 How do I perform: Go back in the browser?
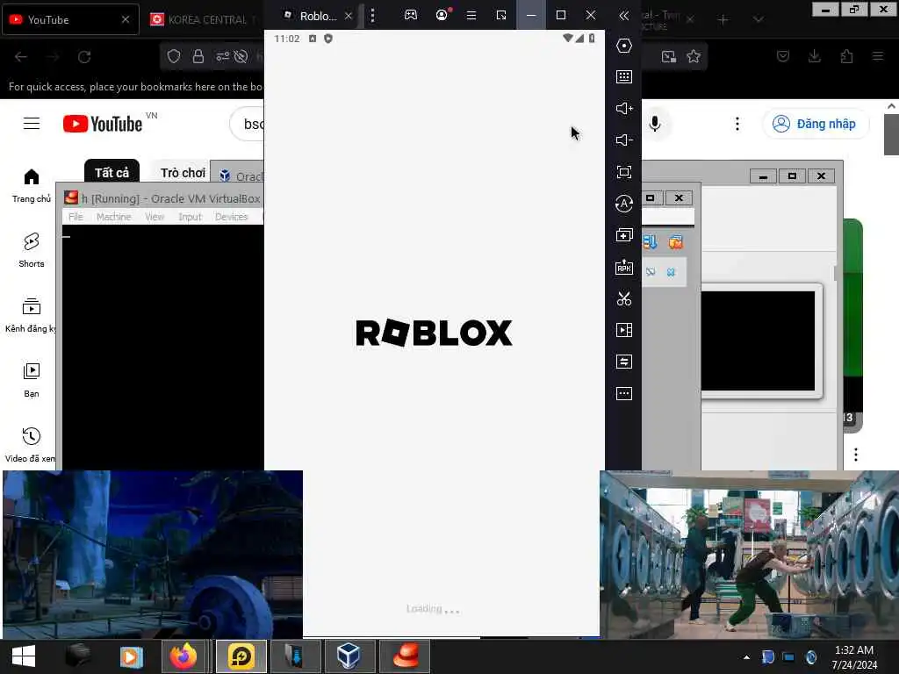tap(21, 57)
